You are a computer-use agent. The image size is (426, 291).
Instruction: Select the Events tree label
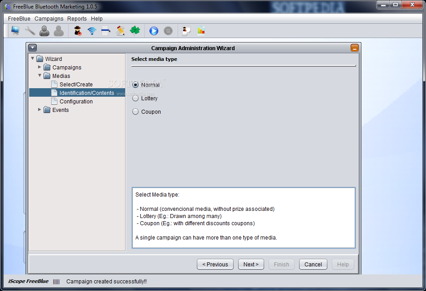tap(61, 110)
